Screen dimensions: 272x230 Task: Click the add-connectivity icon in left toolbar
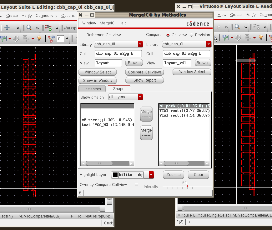point(48,28)
